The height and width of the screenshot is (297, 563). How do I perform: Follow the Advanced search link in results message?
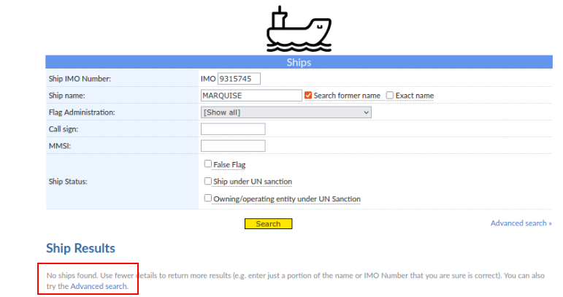click(99, 286)
